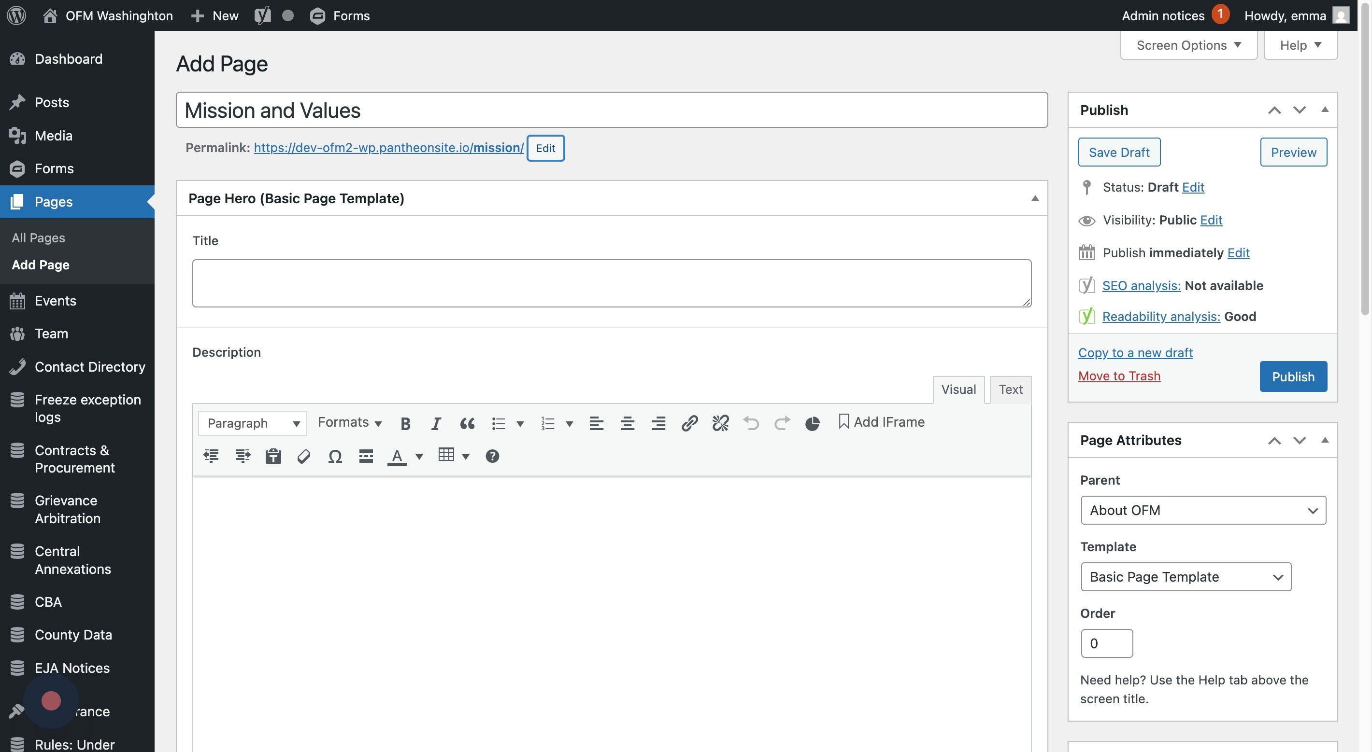Toggle the Publish panel collapse triangle
1372x752 pixels.
click(1325, 110)
